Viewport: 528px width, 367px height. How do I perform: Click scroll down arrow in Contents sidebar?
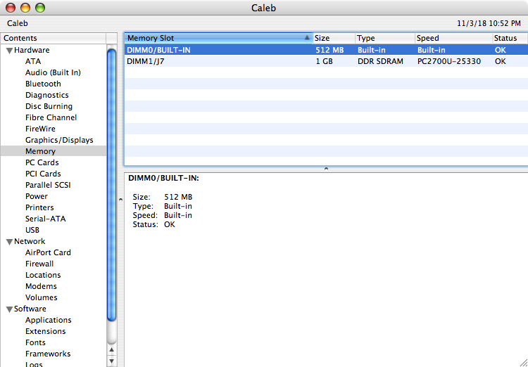[x=111, y=361]
